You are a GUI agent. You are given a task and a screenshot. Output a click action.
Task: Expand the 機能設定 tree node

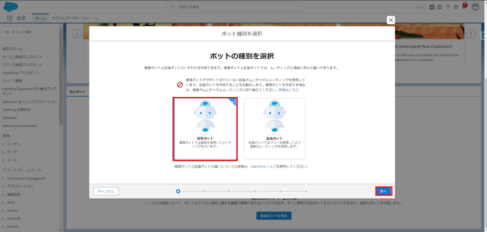(x=3, y=195)
